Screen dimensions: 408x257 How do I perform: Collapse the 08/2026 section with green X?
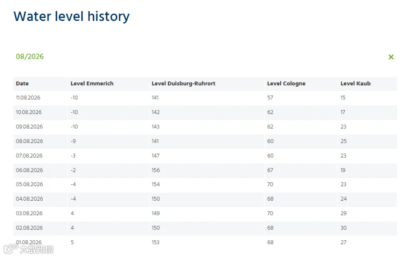[391, 57]
